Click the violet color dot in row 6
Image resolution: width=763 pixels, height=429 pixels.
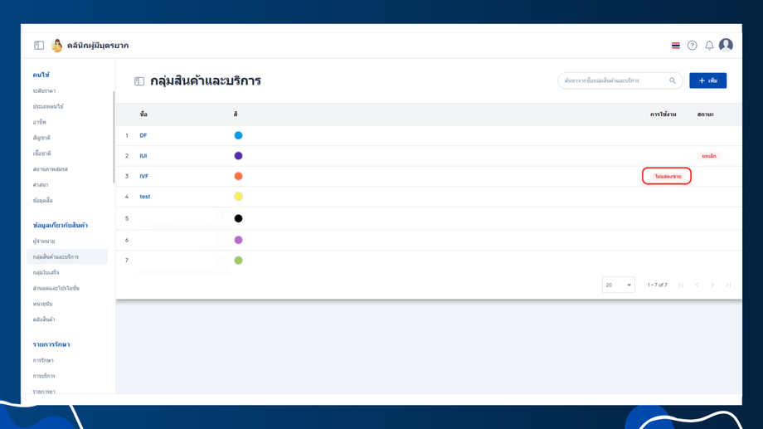238,240
